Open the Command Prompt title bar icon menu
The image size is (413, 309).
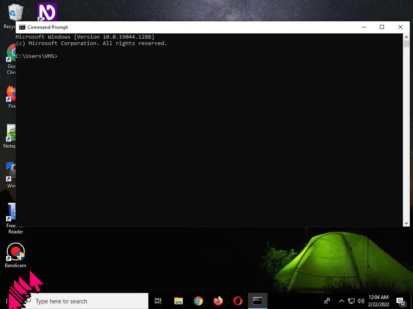coord(22,27)
